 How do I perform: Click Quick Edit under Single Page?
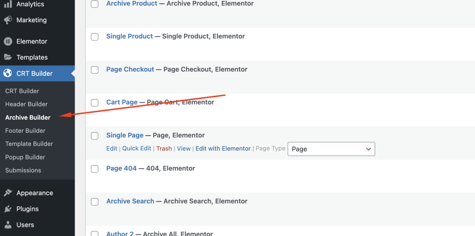pos(136,149)
